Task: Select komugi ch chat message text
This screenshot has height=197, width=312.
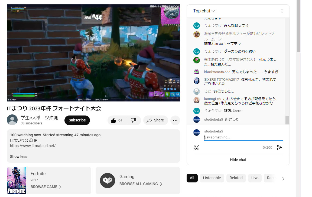Action: click(x=240, y=101)
